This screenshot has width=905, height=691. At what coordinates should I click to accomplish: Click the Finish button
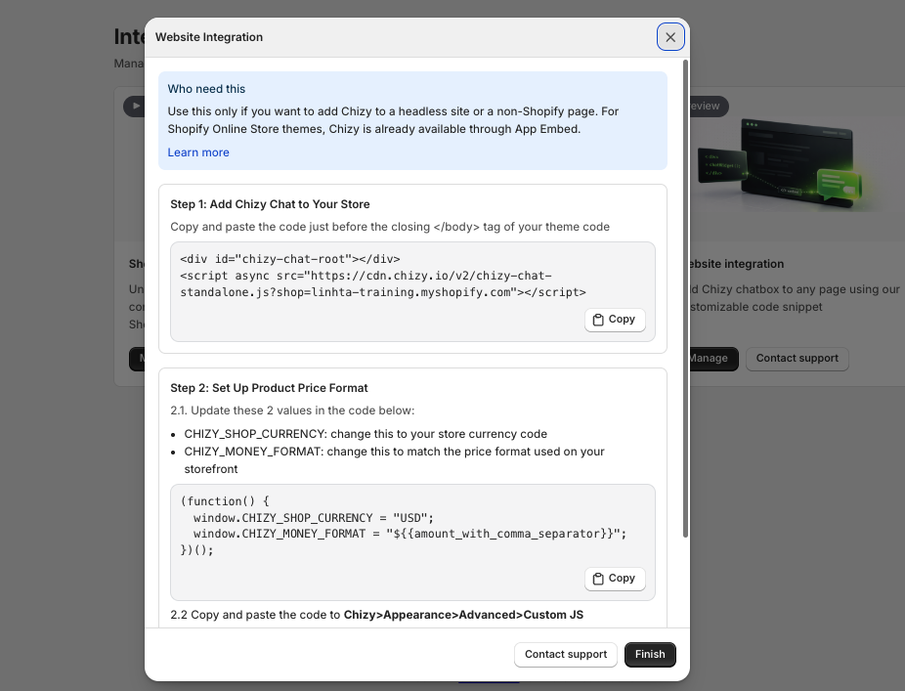pyautogui.click(x=650, y=655)
